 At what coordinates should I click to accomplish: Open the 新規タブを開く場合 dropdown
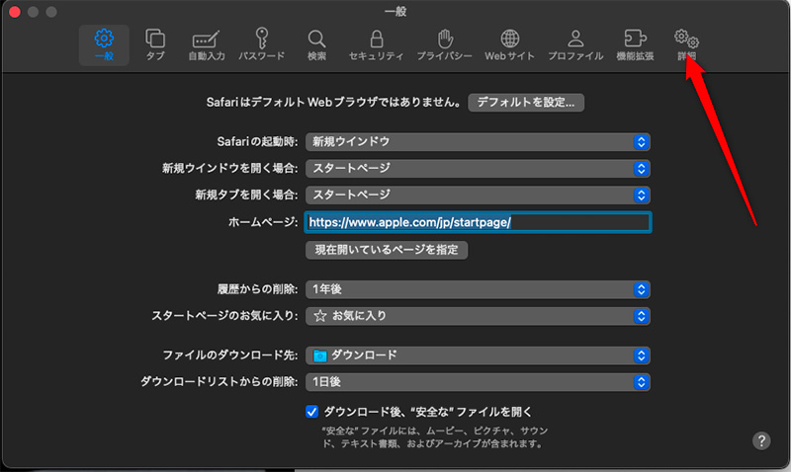[x=478, y=195]
